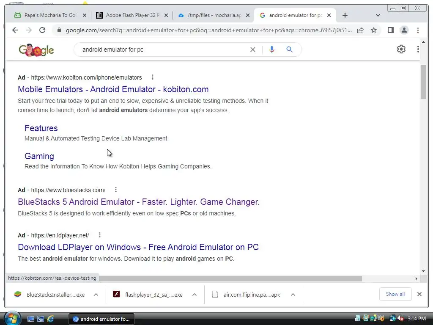Open Mobile Emulators kobiton.com result

coord(113,89)
